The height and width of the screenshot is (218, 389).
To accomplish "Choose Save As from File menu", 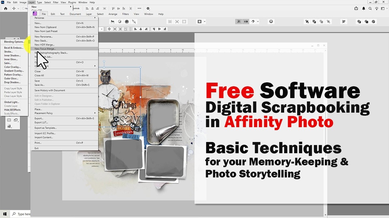I will [x=65, y=85].
